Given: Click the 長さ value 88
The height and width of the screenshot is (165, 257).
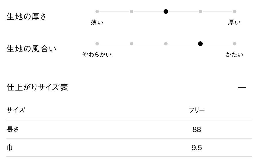Looking at the screenshot, I should (197, 130).
